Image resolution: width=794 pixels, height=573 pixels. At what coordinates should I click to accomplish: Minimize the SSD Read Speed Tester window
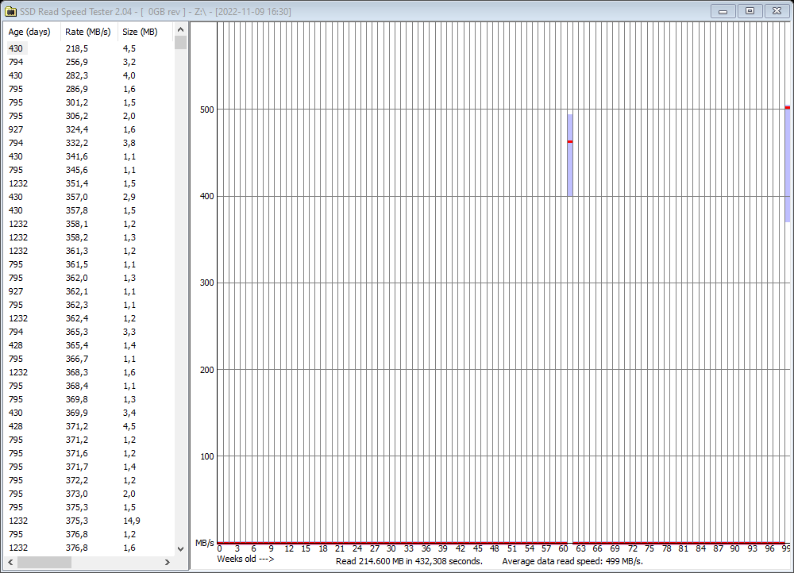pyautogui.click(x=723, y=10)
